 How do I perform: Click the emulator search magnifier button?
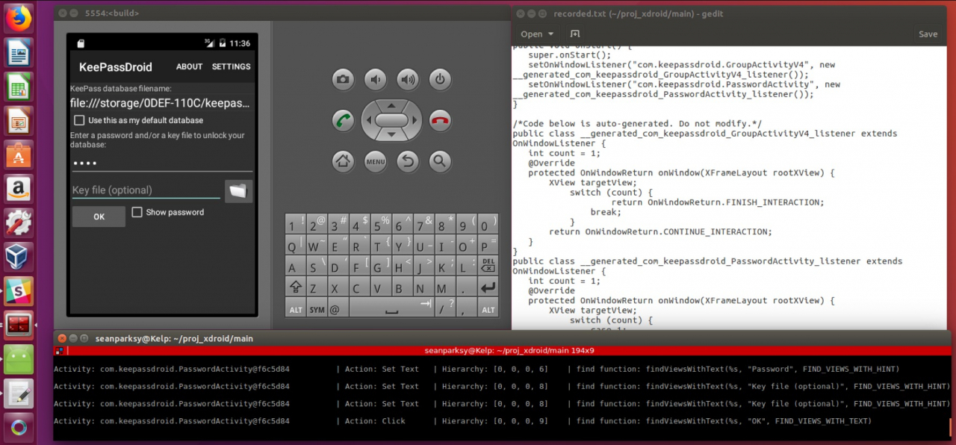(x=440, y=160)
